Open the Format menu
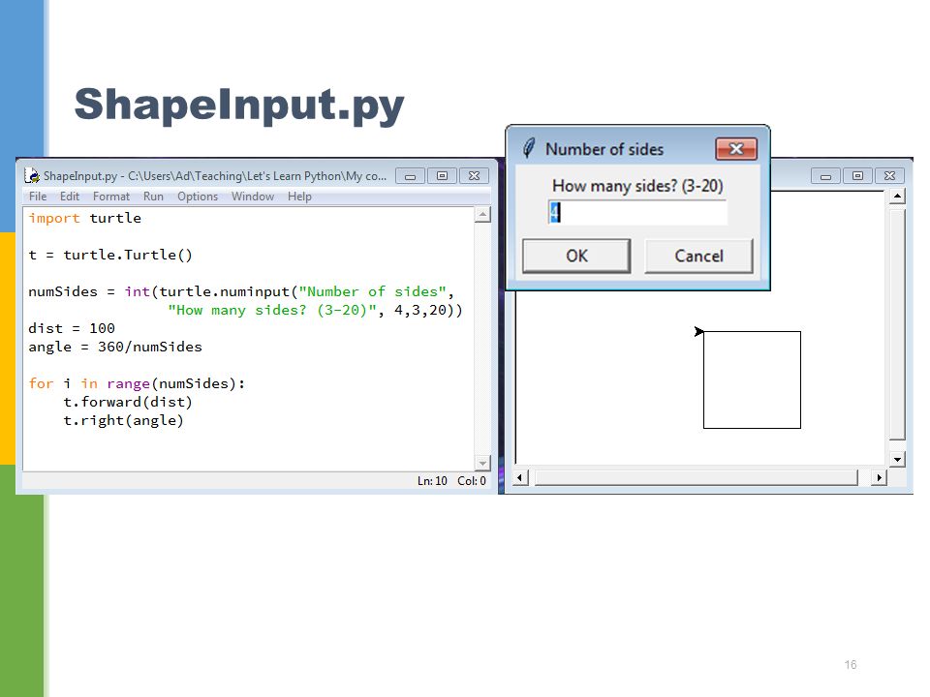 click(110, 197)
